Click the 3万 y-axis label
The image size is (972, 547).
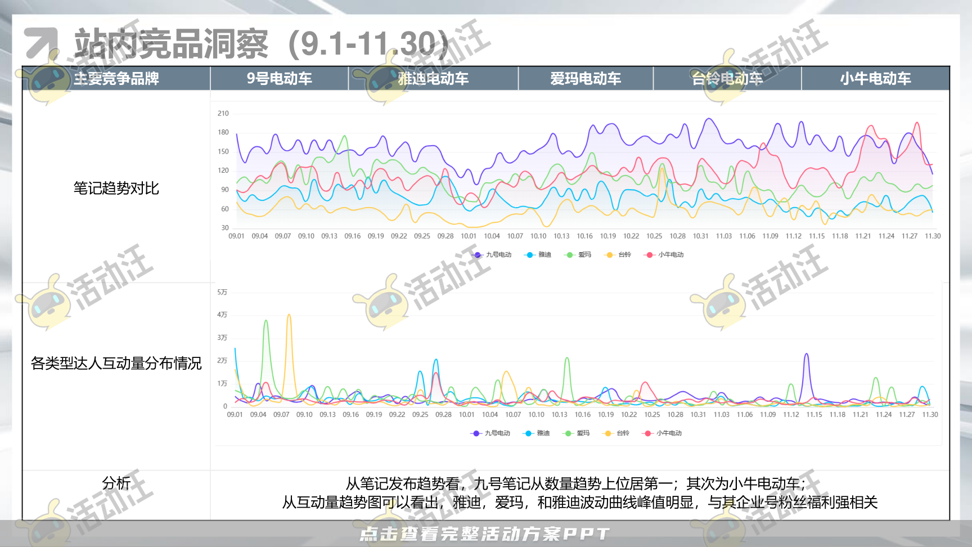coord(222,338)
